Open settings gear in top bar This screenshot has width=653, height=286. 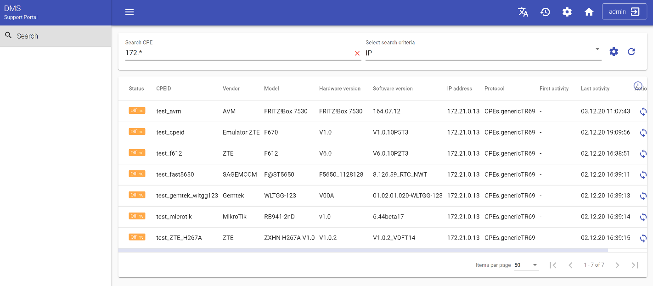(x=567, y=12)
